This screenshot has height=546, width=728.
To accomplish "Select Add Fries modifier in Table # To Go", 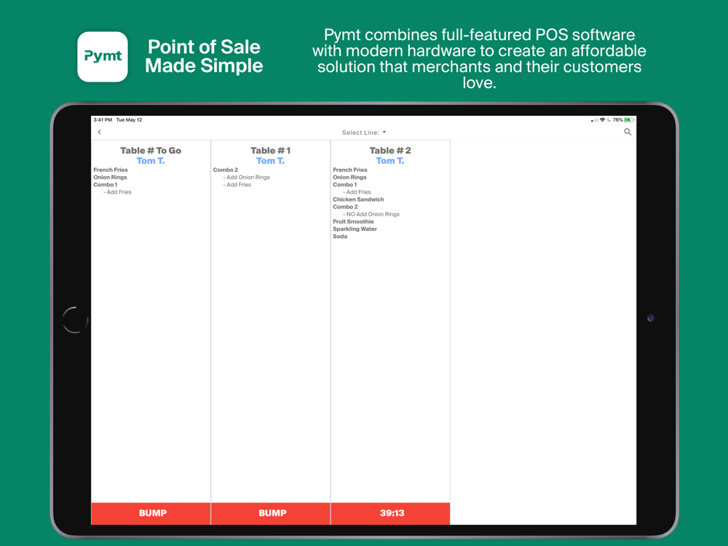I will pyautogui.click(x=117, y=192).
